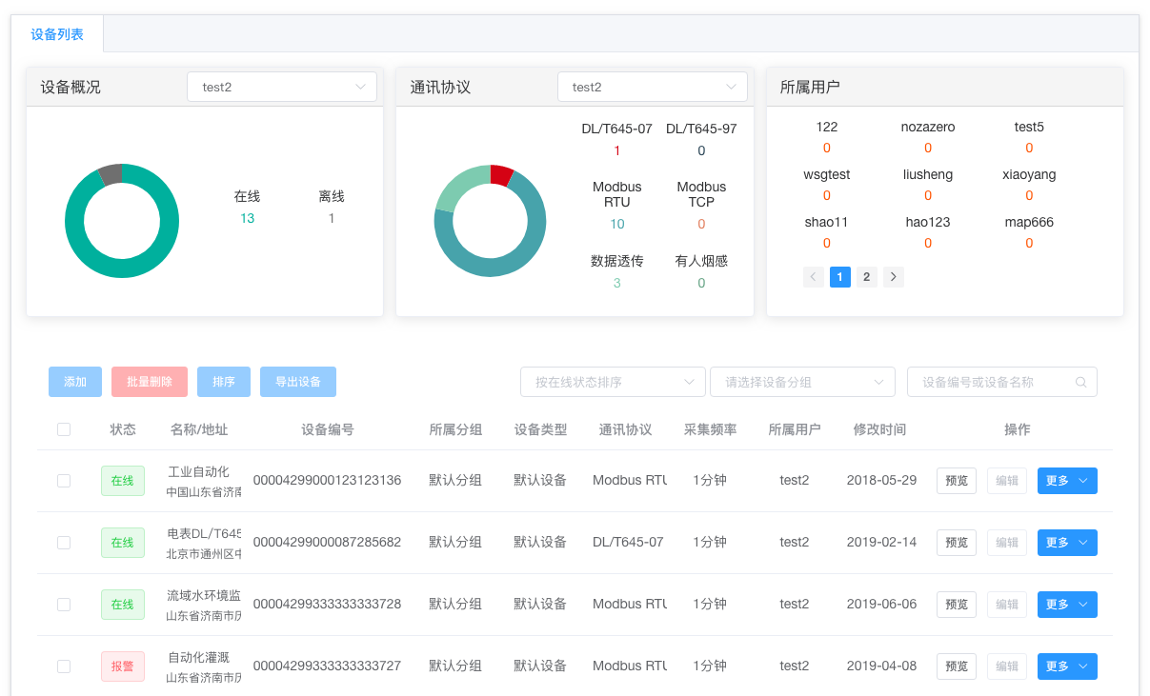
Task: Click 编辑 for the 2019-02-14 row
Action: pyautogui.click(x=1007, y=543)
